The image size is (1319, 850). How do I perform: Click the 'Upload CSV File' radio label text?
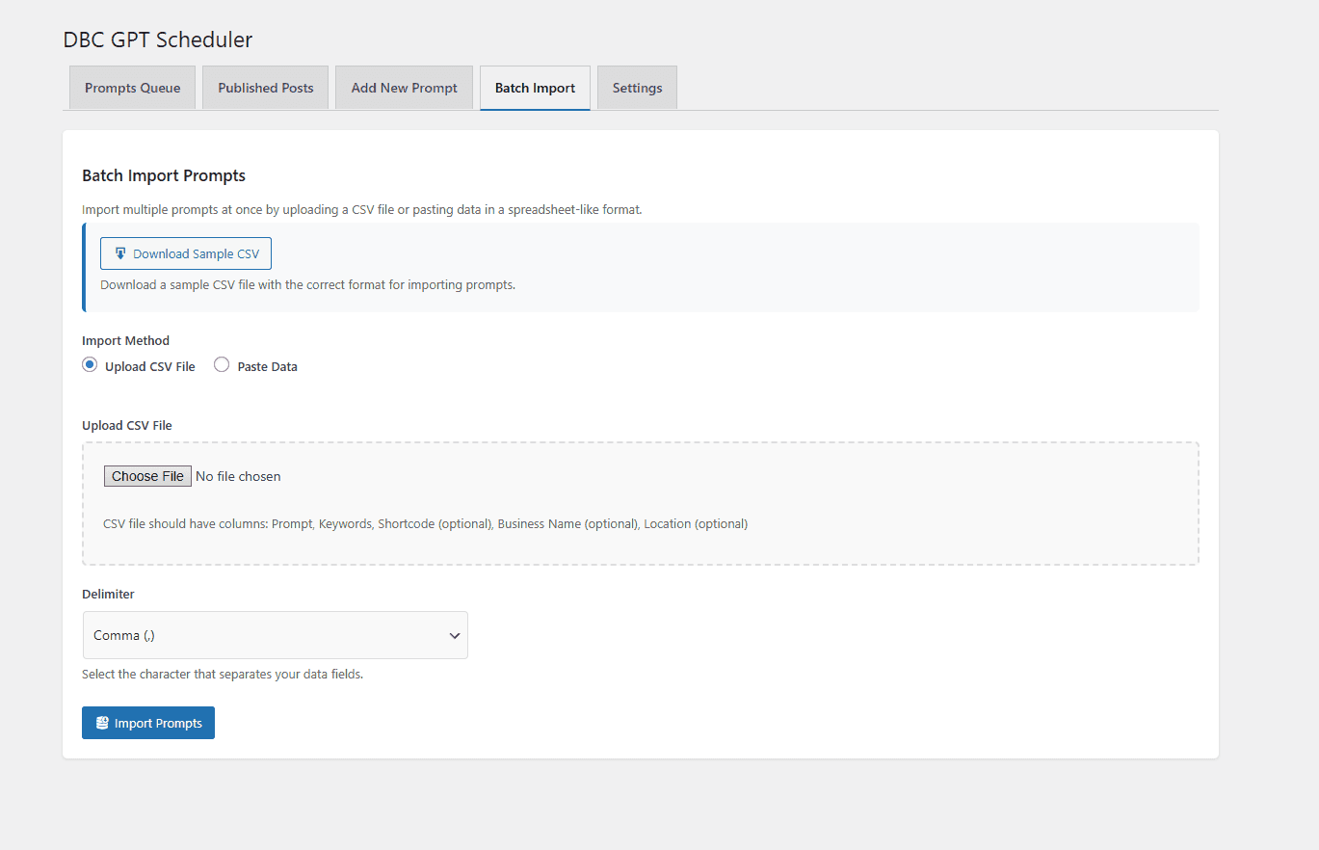coord(149,367)
